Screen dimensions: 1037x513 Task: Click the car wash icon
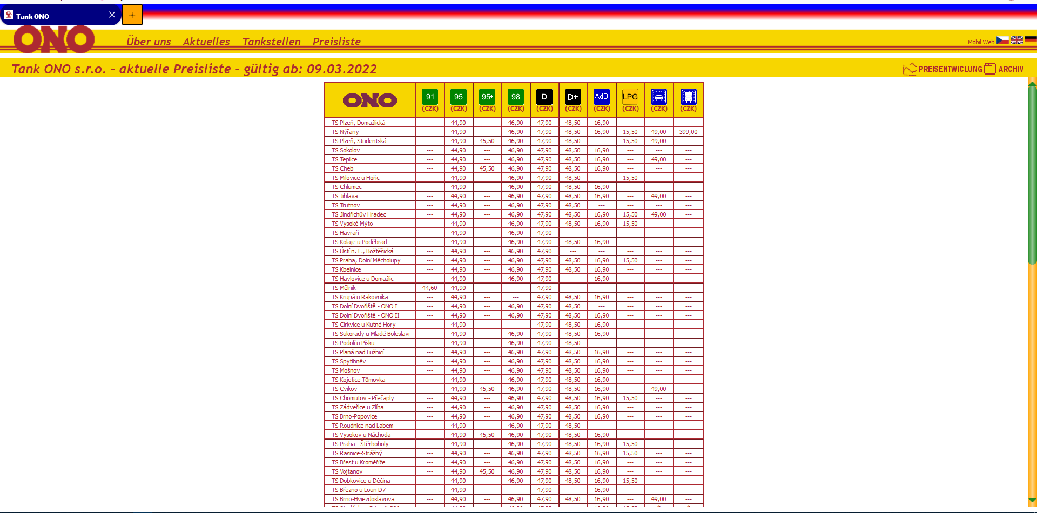(x=659, y=97)
